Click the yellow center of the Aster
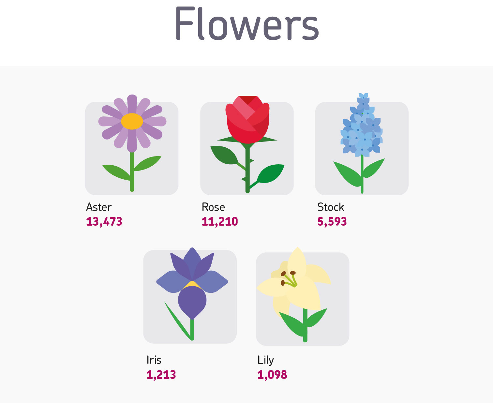Screen dimensions: 493x403 click(132, 121)
